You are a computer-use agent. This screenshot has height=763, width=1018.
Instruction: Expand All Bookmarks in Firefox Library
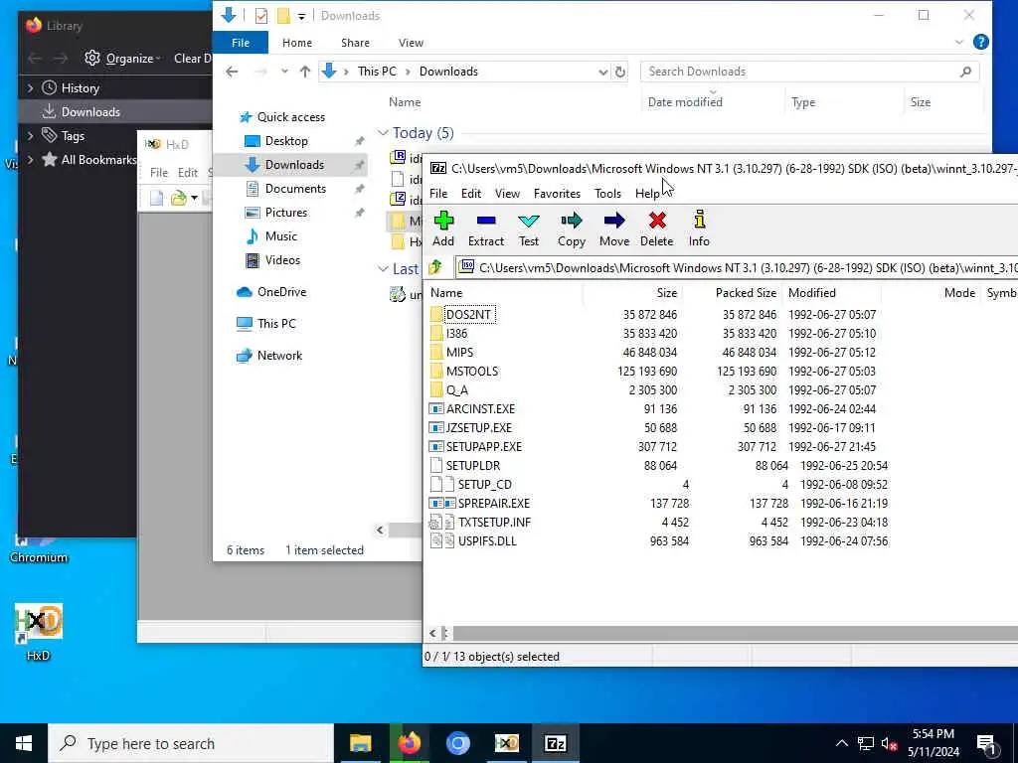tap(31, 160)
